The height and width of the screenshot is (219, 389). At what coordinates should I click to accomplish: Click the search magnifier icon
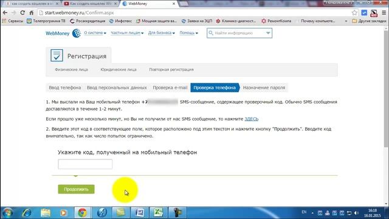click(211, 33)
